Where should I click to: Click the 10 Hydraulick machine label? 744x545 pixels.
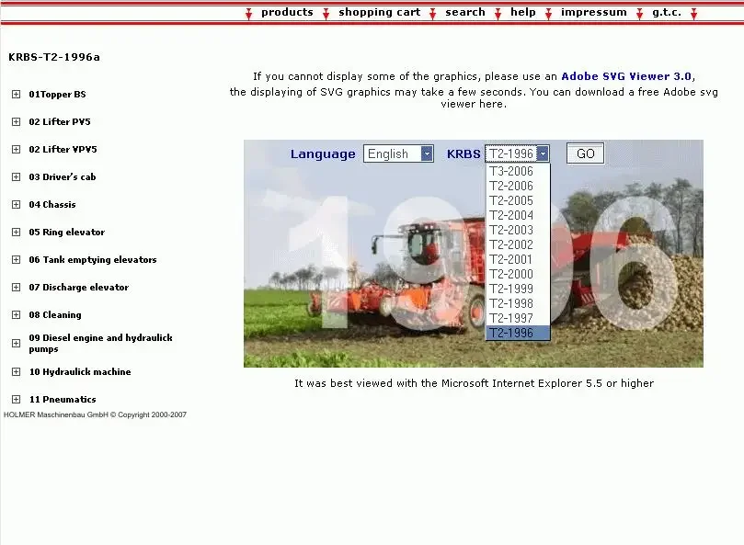(x=80, y=371)
